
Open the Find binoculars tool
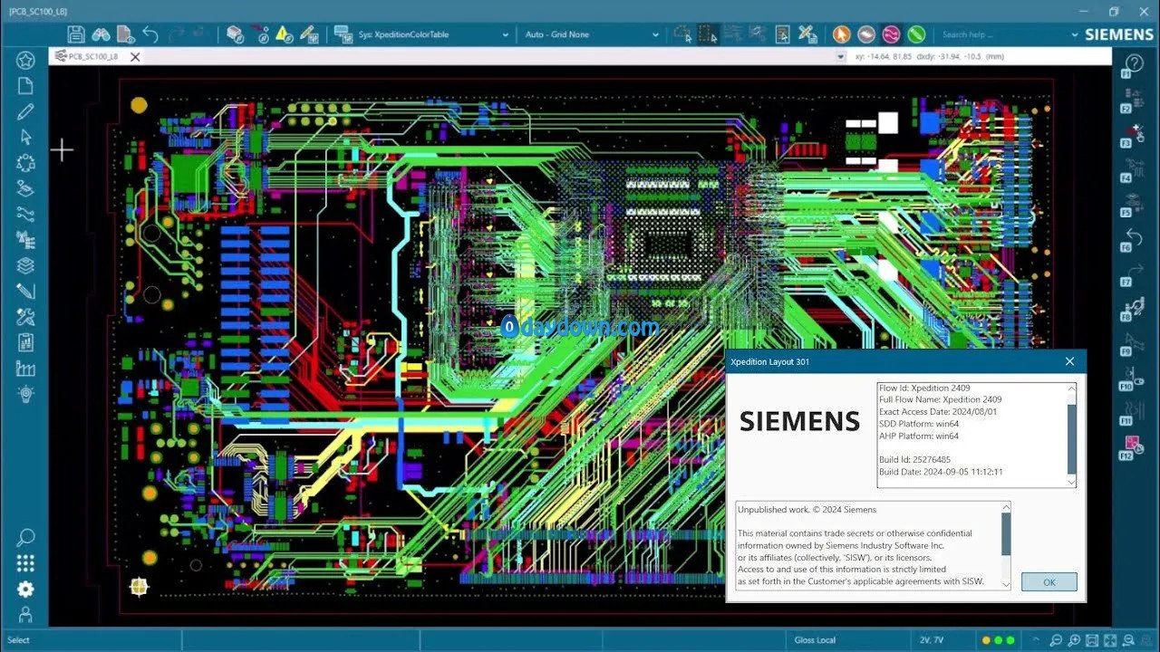tap(101, 34)
